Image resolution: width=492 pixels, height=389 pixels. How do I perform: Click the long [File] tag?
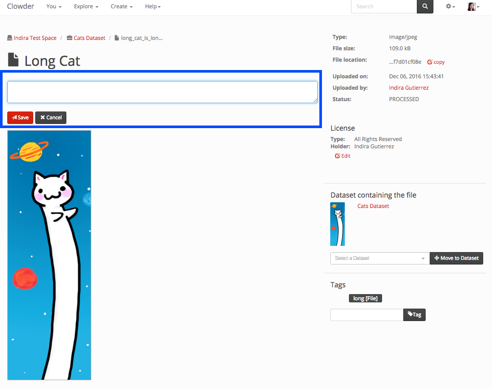[365, 298]
